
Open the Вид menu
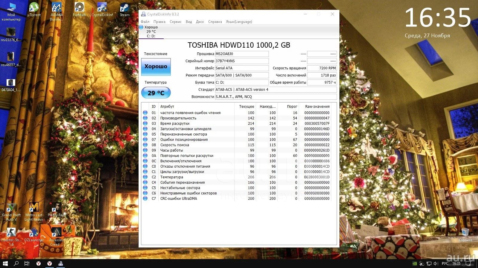pyautogui.click(x=189, y=22)
